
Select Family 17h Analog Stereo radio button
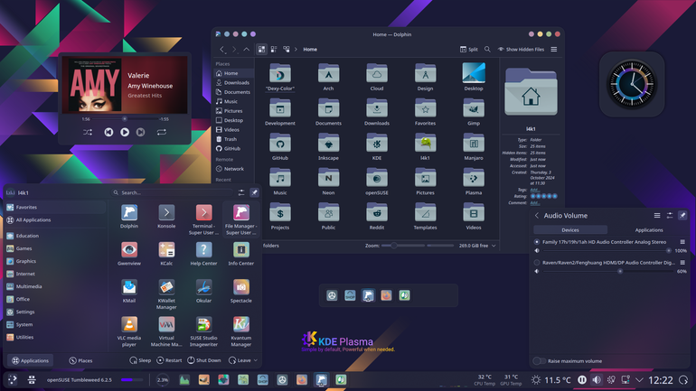coord(537,242)
